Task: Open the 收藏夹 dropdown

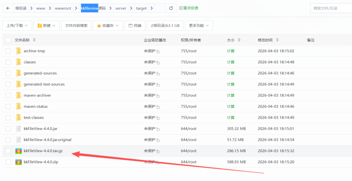Action: point(108,25)
